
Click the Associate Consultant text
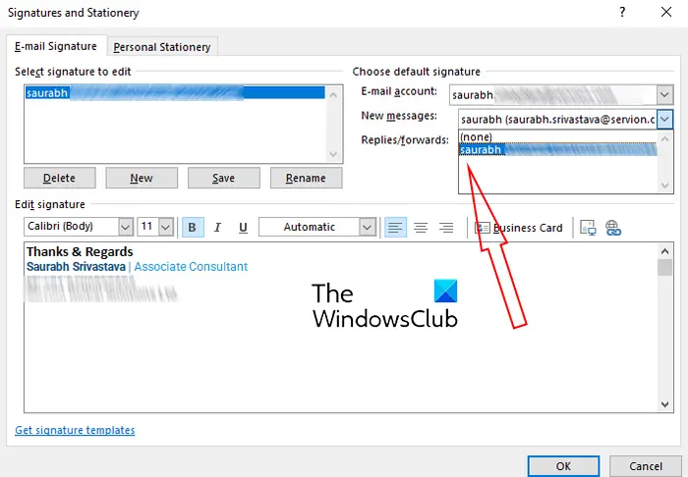(x=191, y=267)
